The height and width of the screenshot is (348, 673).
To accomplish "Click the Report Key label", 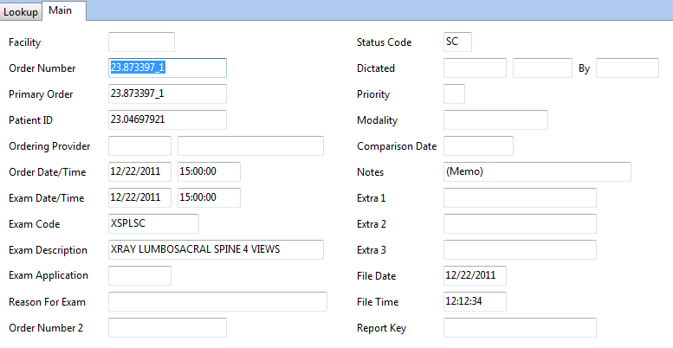I will click(382, 328).
